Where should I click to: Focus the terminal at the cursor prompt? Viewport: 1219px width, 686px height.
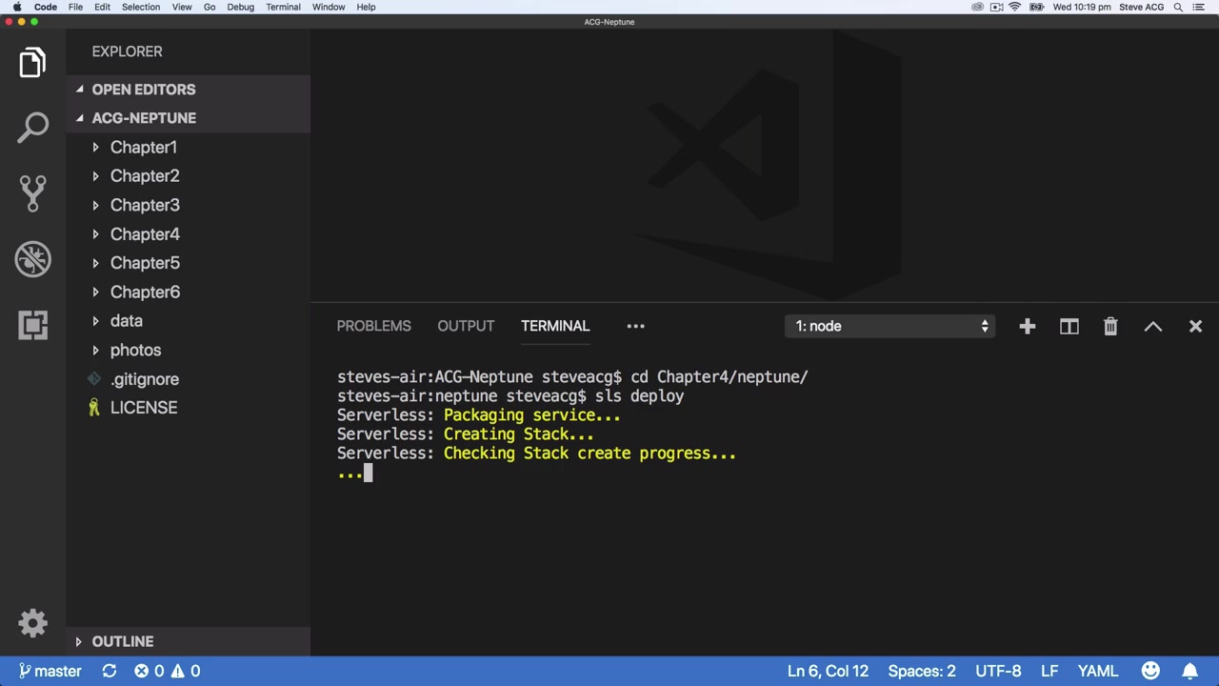pos(368,473)
